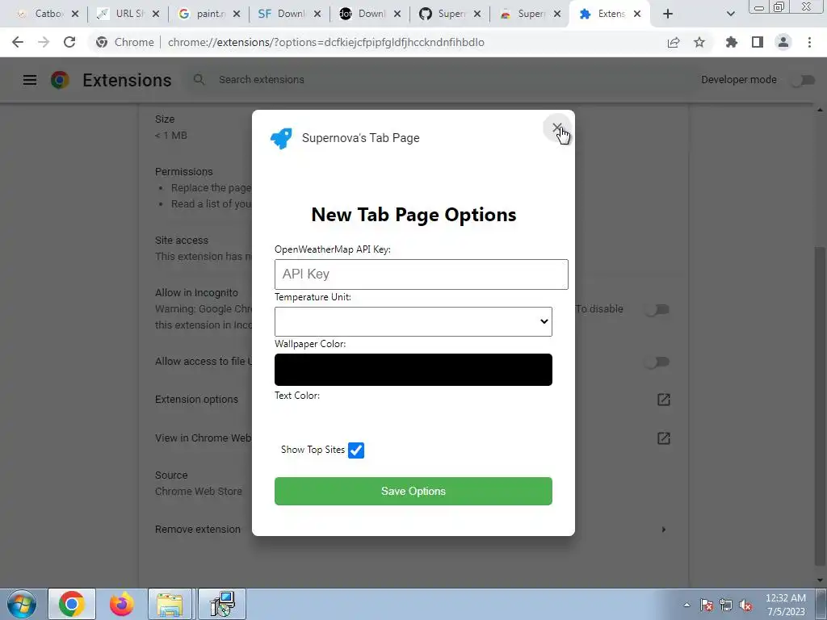Close the GitHub Supernova tab

coord(477,15)
